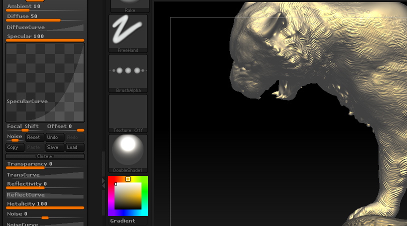This screenshot has width=407, height=226.
Task: Select the Rake brush thumbnail
Action: coord(130,6)
